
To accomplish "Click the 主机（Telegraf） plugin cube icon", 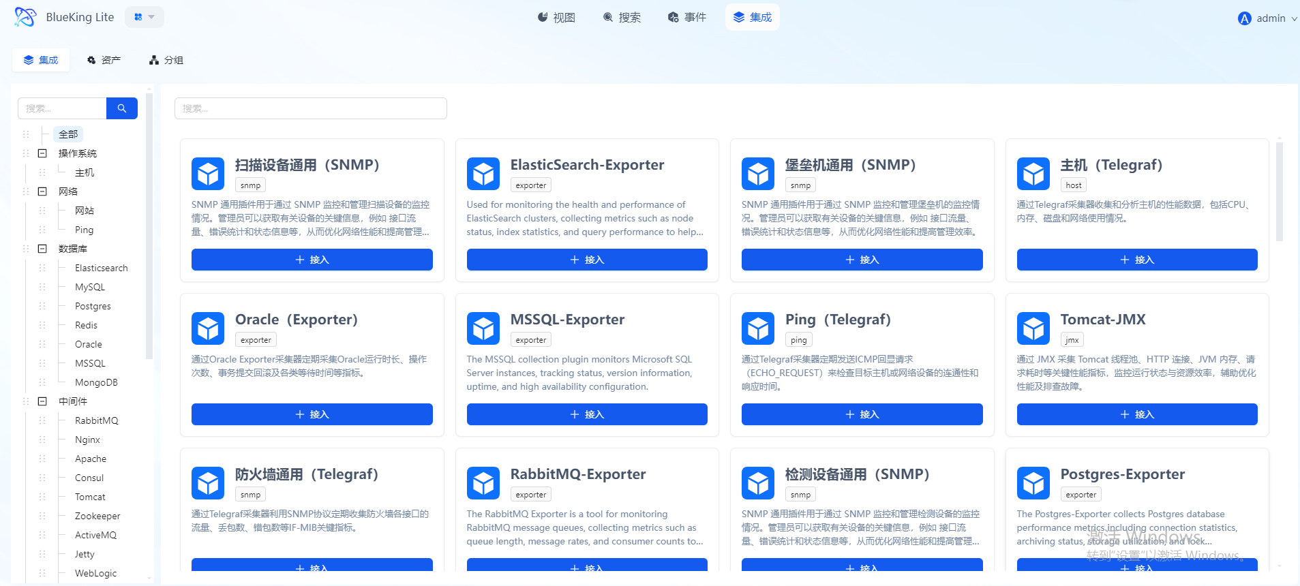I will (1033, 174).
